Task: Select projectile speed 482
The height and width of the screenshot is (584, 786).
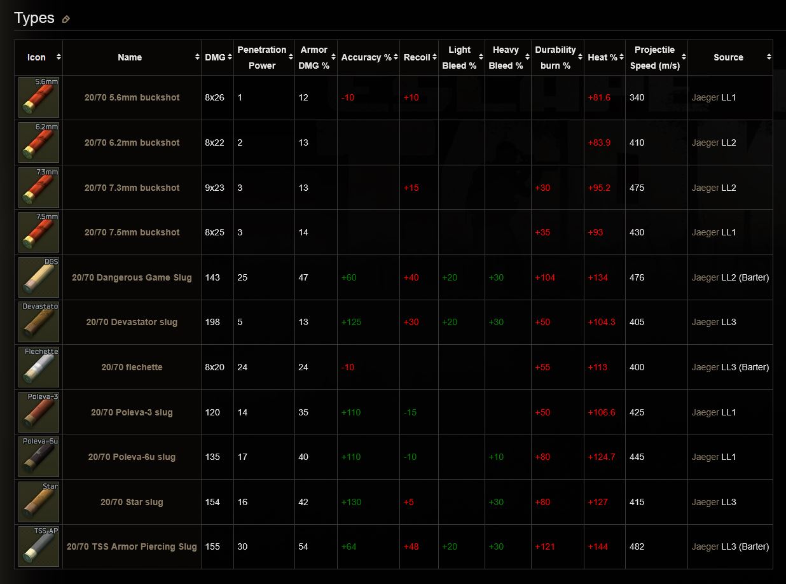Action: point(637,546)
